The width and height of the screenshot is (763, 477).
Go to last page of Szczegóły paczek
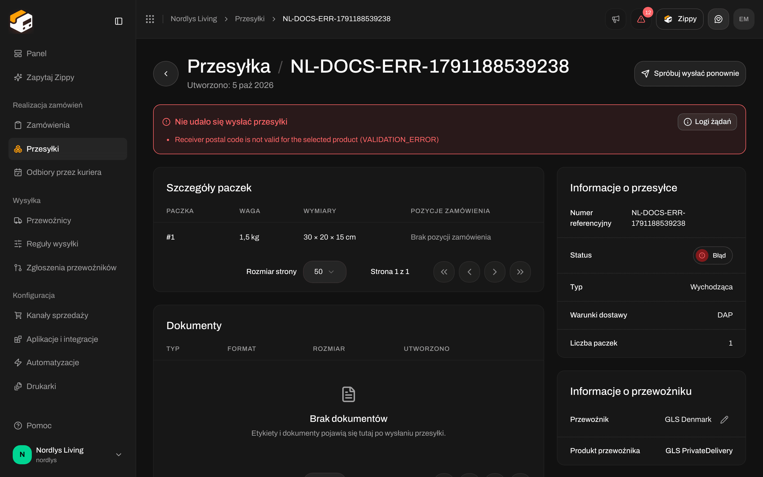(520, 272)
